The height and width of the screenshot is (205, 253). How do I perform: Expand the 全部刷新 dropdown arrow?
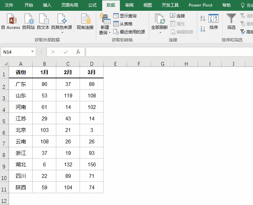pyautogui.click(x=160, y=32)
